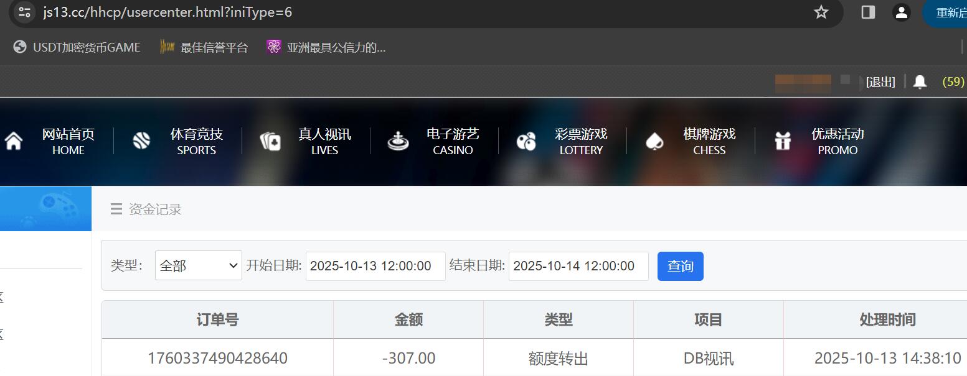Toggle the browser side panel icon

[867, 12]
